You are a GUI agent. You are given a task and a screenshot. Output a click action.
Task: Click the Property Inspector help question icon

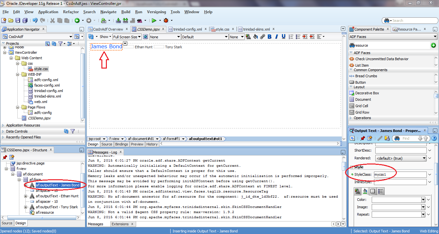pyautogui.click(x=434, y=138)
